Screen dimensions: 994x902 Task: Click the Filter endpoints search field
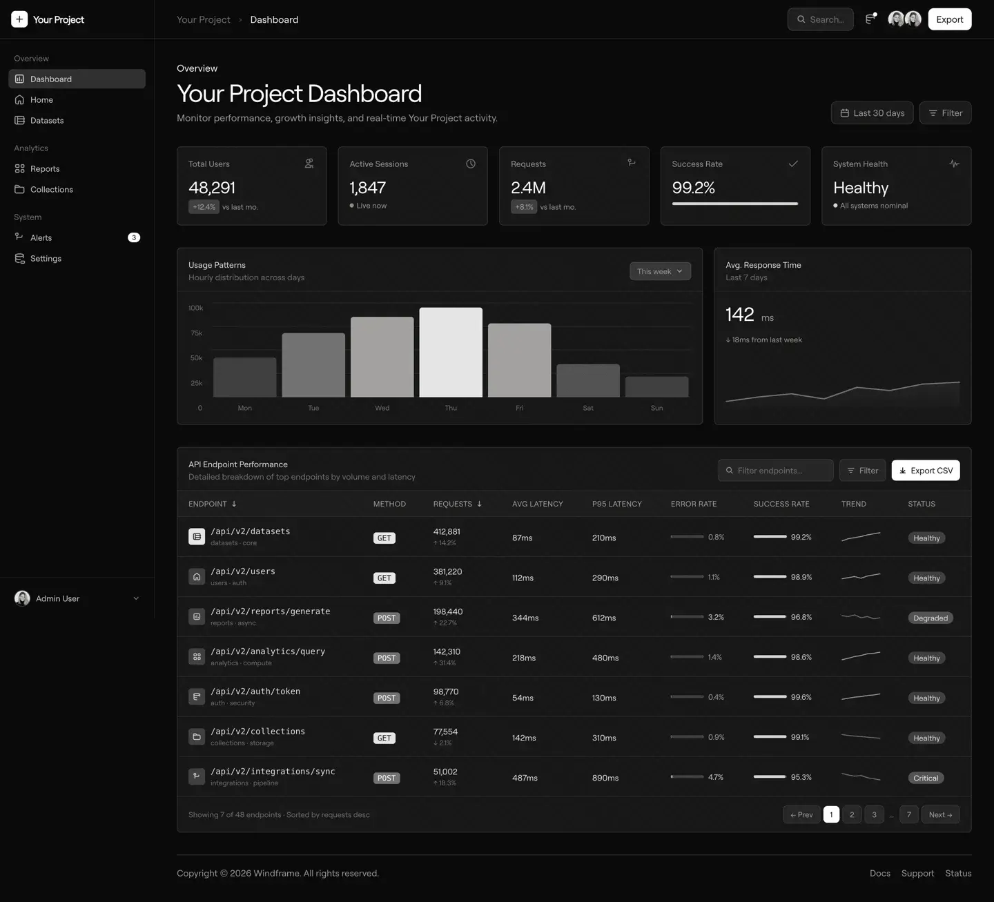[775, 470]
